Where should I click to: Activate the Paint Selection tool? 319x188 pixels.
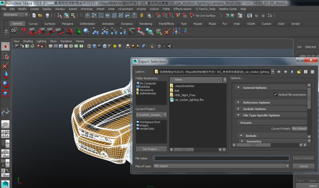tap(6, 66)
